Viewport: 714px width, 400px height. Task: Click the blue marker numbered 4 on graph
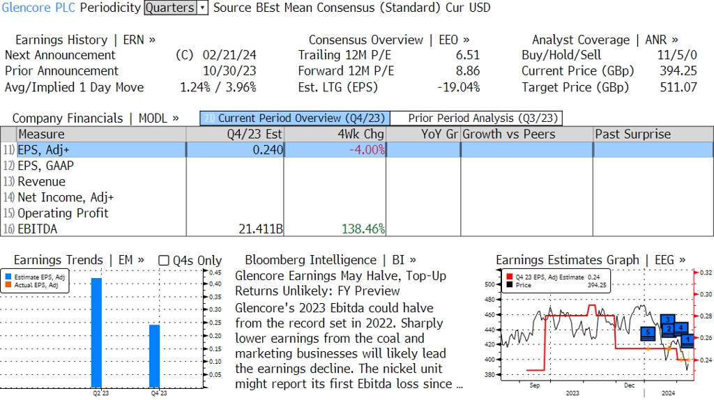[x=681, y=328]
